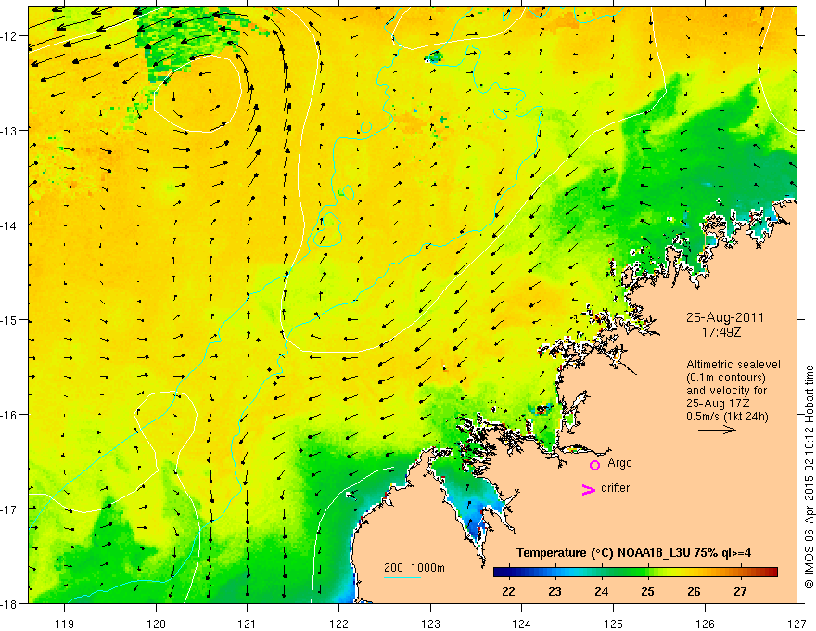Screen dimensions: 816x631
Task: Click the latitude axis label -17
Action: point(9,509)
